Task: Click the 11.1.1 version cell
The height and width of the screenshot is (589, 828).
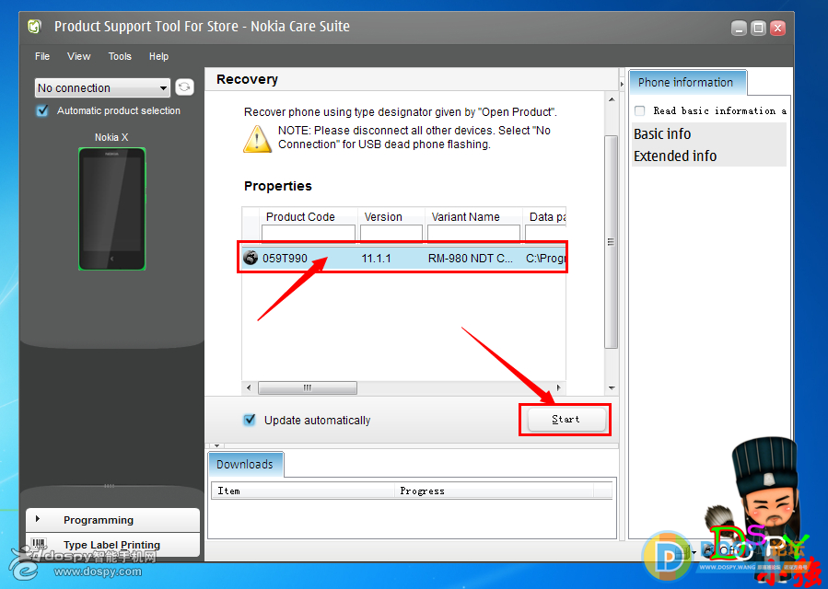Action: 376,258
